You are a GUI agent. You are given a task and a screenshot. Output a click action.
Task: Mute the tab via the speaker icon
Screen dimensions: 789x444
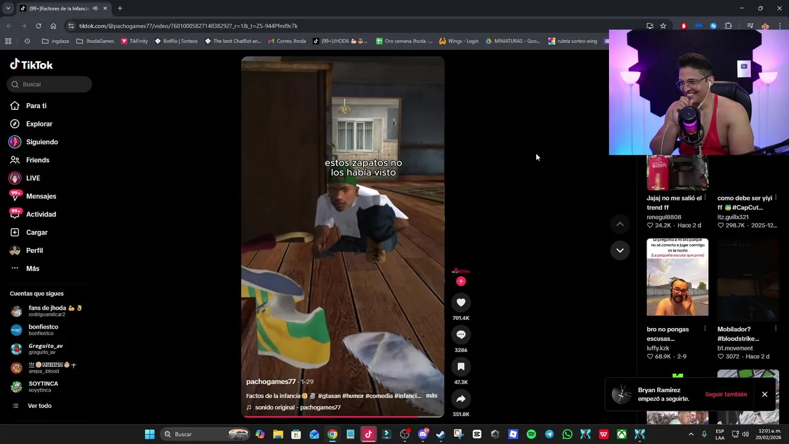point(96,9)
